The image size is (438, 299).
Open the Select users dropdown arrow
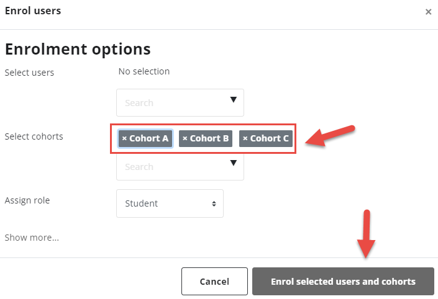point(234,100)
